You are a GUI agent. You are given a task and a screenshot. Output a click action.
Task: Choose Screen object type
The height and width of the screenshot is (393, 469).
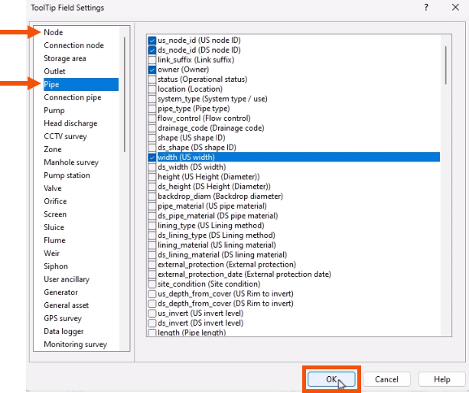pyautogui.click(x=55, y=214)
